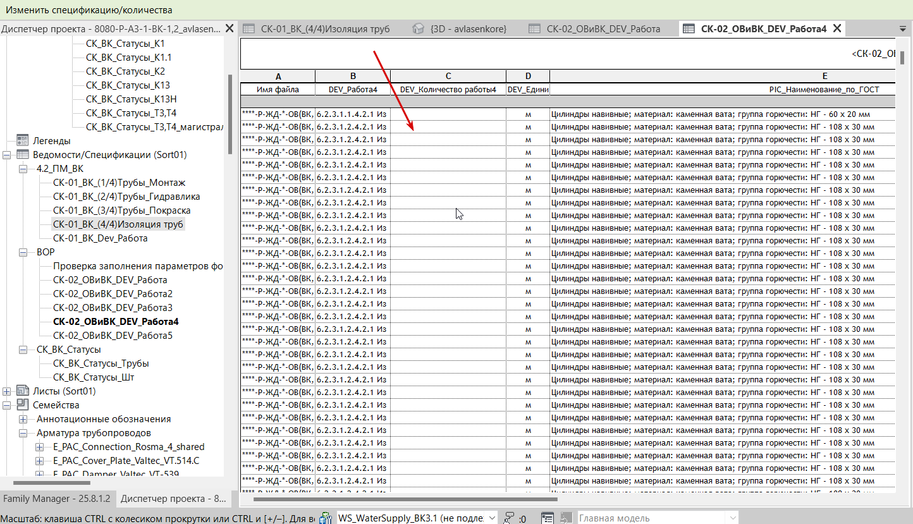
Task: Click the design options icon in status bar
Action: pyautogui.click(x=548, y=518)
